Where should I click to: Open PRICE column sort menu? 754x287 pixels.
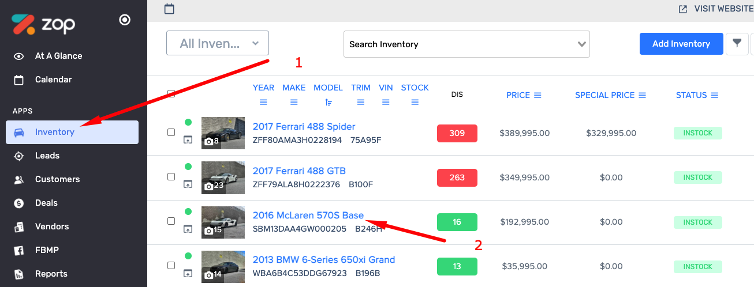click(537, 95)
